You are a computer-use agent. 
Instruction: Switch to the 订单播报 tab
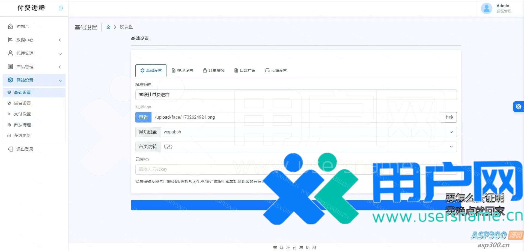[x=214, y=70]
